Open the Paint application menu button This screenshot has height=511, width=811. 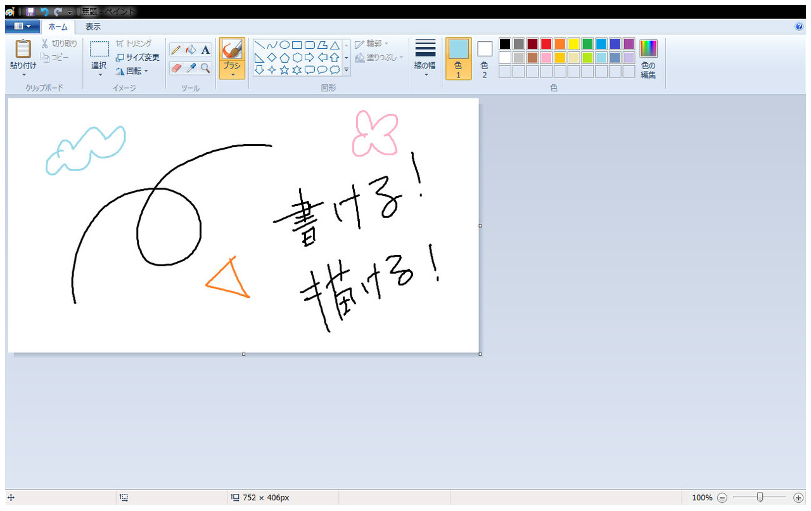[22, 26]
